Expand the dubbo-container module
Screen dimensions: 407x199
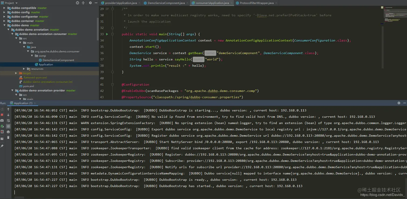coord(4,21)
